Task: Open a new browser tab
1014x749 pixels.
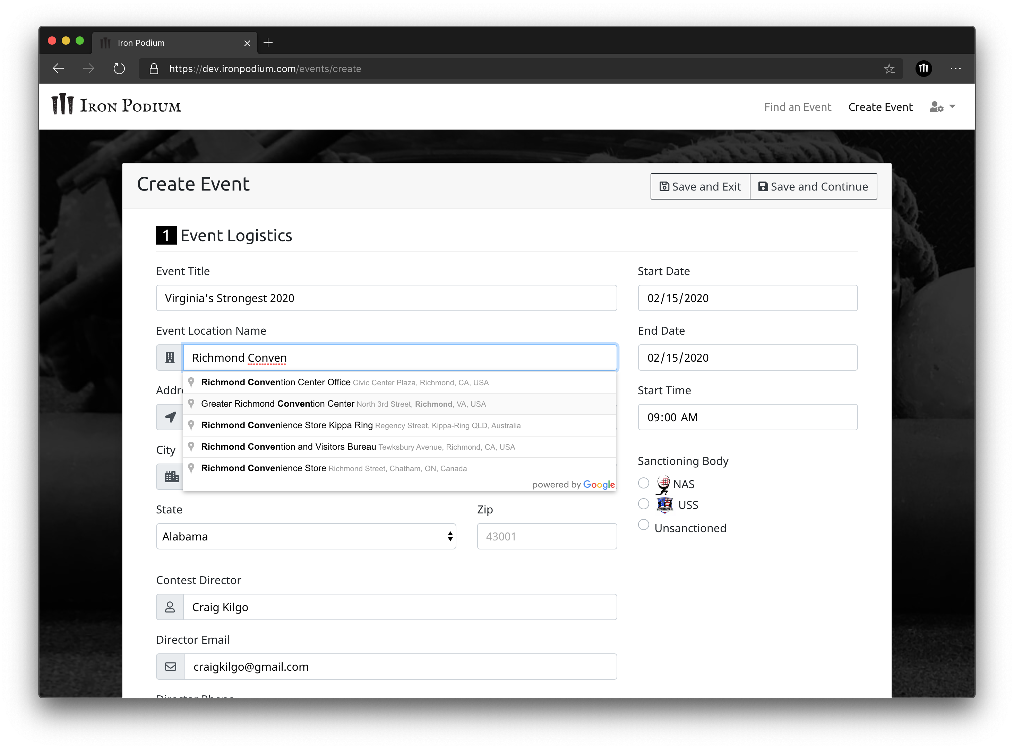Action: pos(268,43)
